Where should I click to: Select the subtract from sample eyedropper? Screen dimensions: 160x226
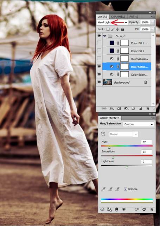117,189
